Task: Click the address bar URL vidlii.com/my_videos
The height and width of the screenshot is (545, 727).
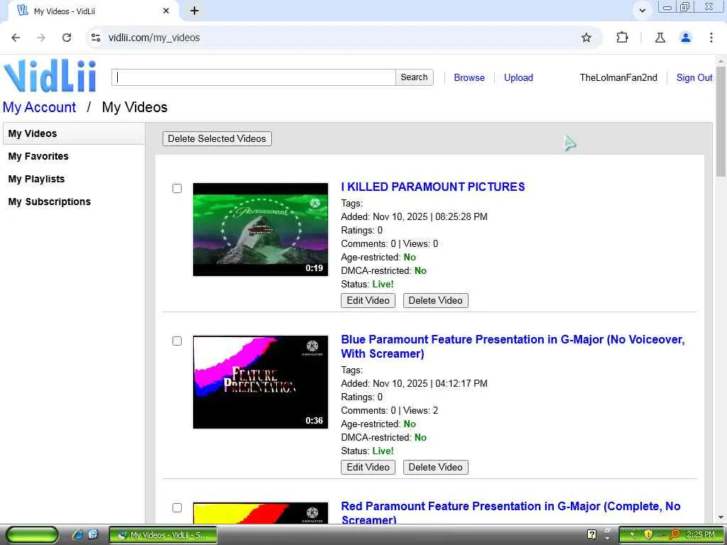Action: pyautogui.click(x=154, y=38)
